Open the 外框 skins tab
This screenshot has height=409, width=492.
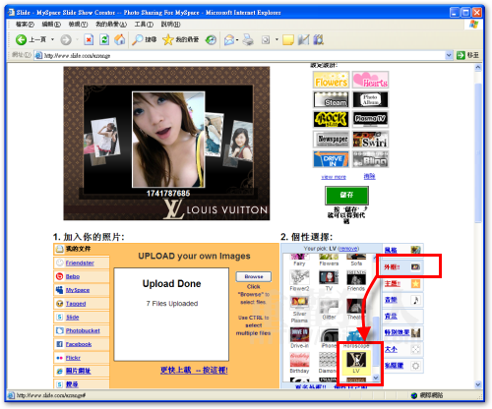402,267
